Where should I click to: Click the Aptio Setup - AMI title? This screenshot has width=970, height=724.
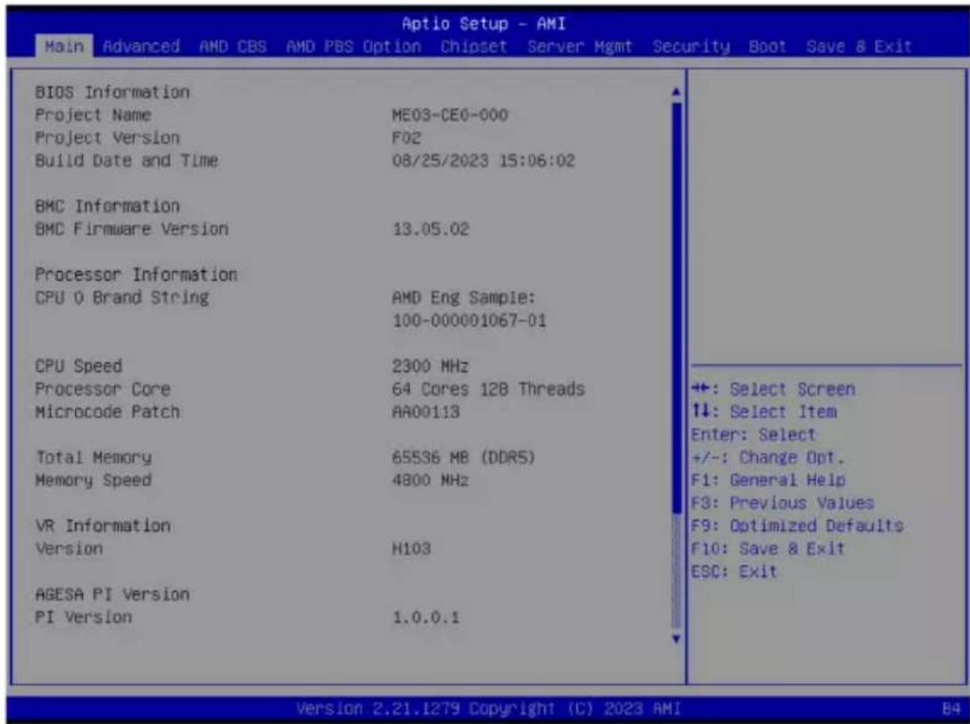[x=483, y=23]
